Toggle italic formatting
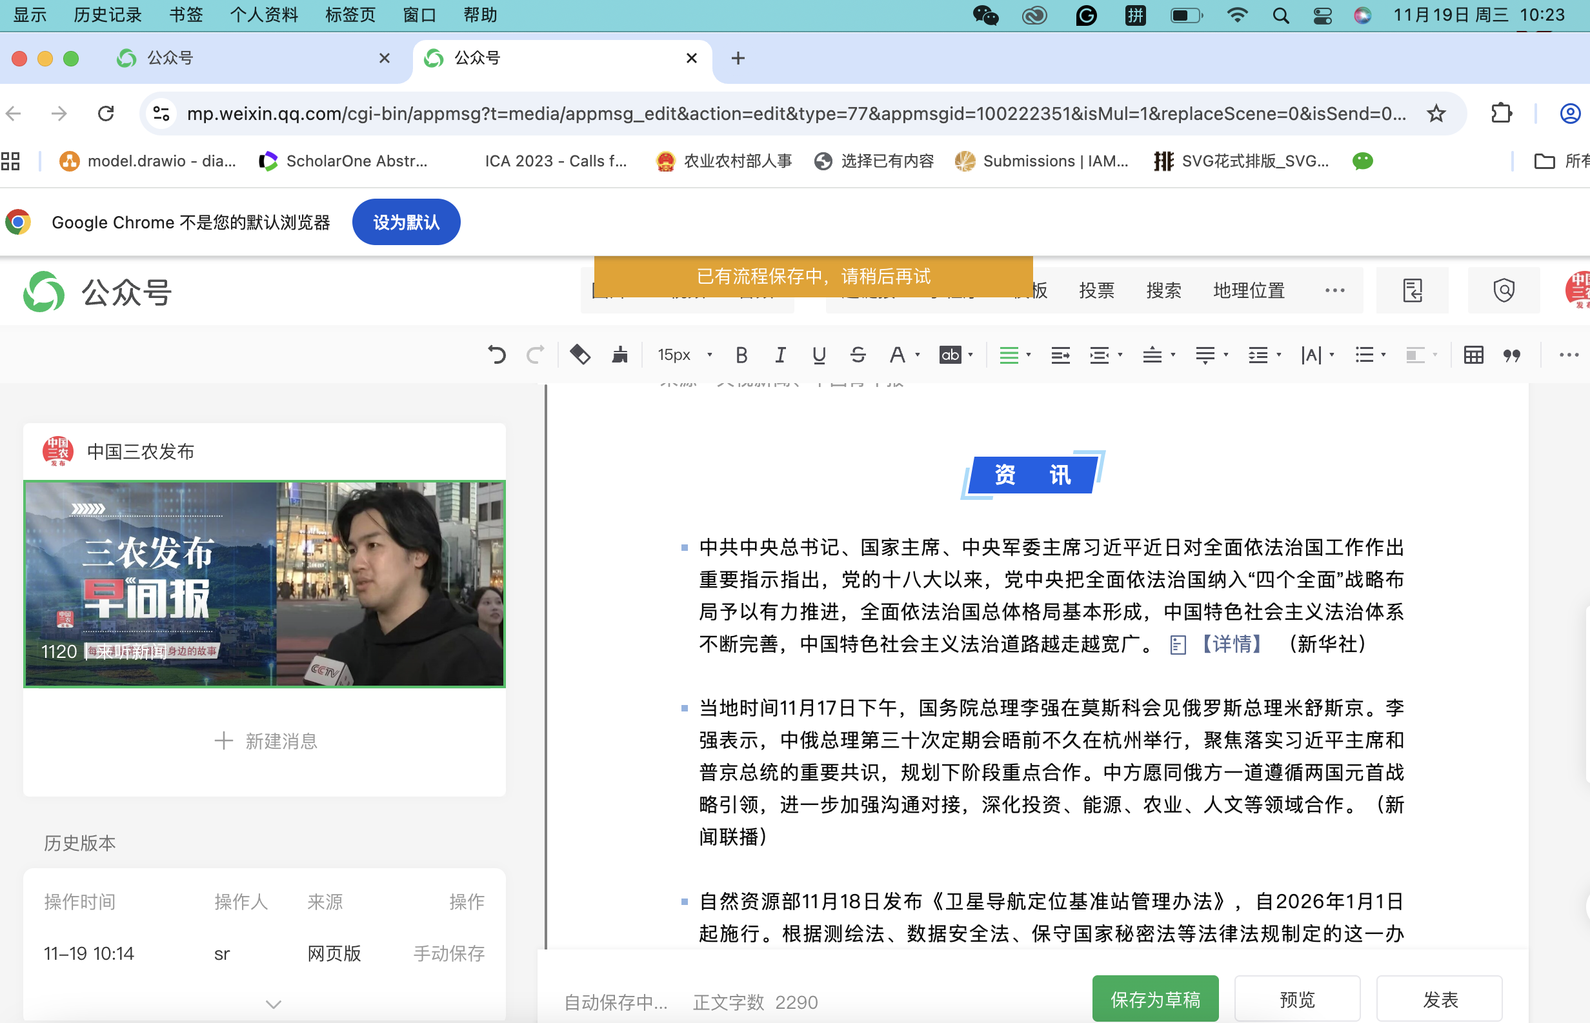 pos(780,355)
